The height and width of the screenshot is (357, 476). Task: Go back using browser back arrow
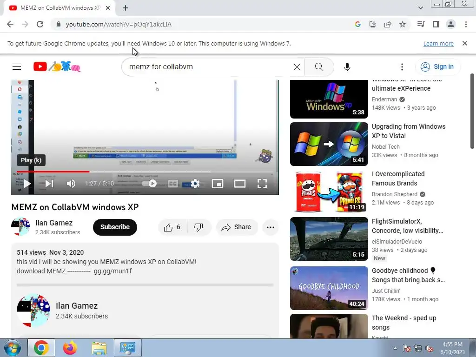pos(10,24)
